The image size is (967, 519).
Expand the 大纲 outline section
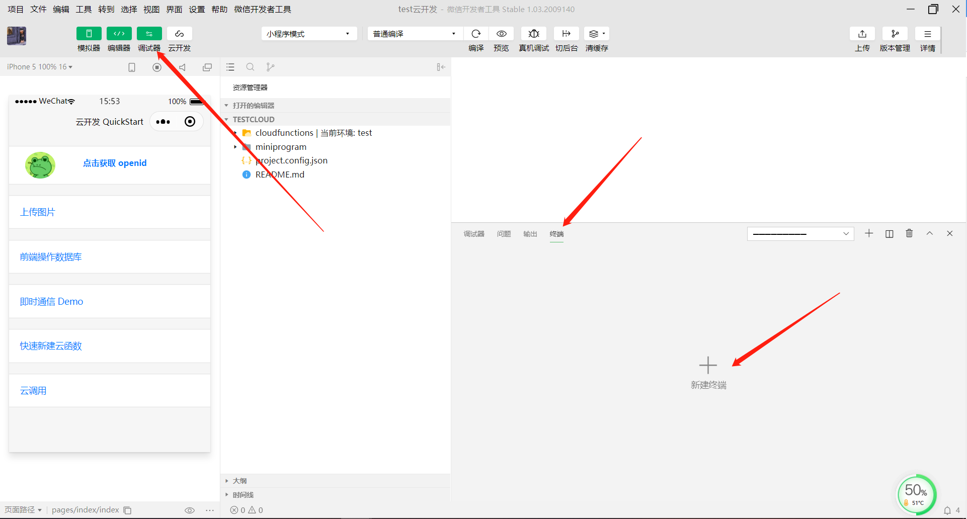pos(336,481)
